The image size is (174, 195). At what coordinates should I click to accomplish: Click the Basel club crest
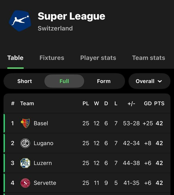25,123
